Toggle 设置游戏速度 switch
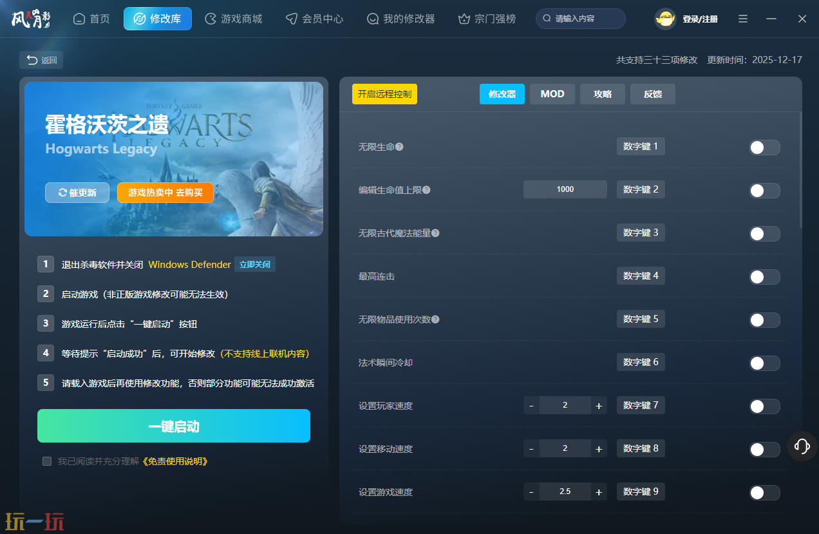 coord(764,493)
